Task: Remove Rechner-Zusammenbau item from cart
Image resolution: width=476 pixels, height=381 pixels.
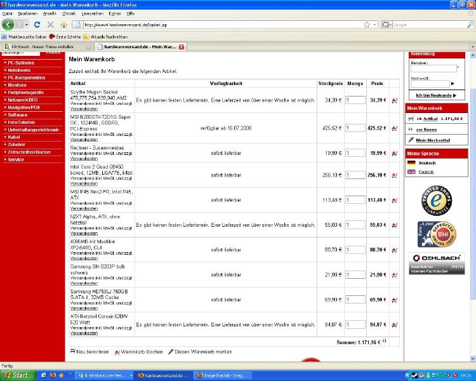Action: [394, 153]
